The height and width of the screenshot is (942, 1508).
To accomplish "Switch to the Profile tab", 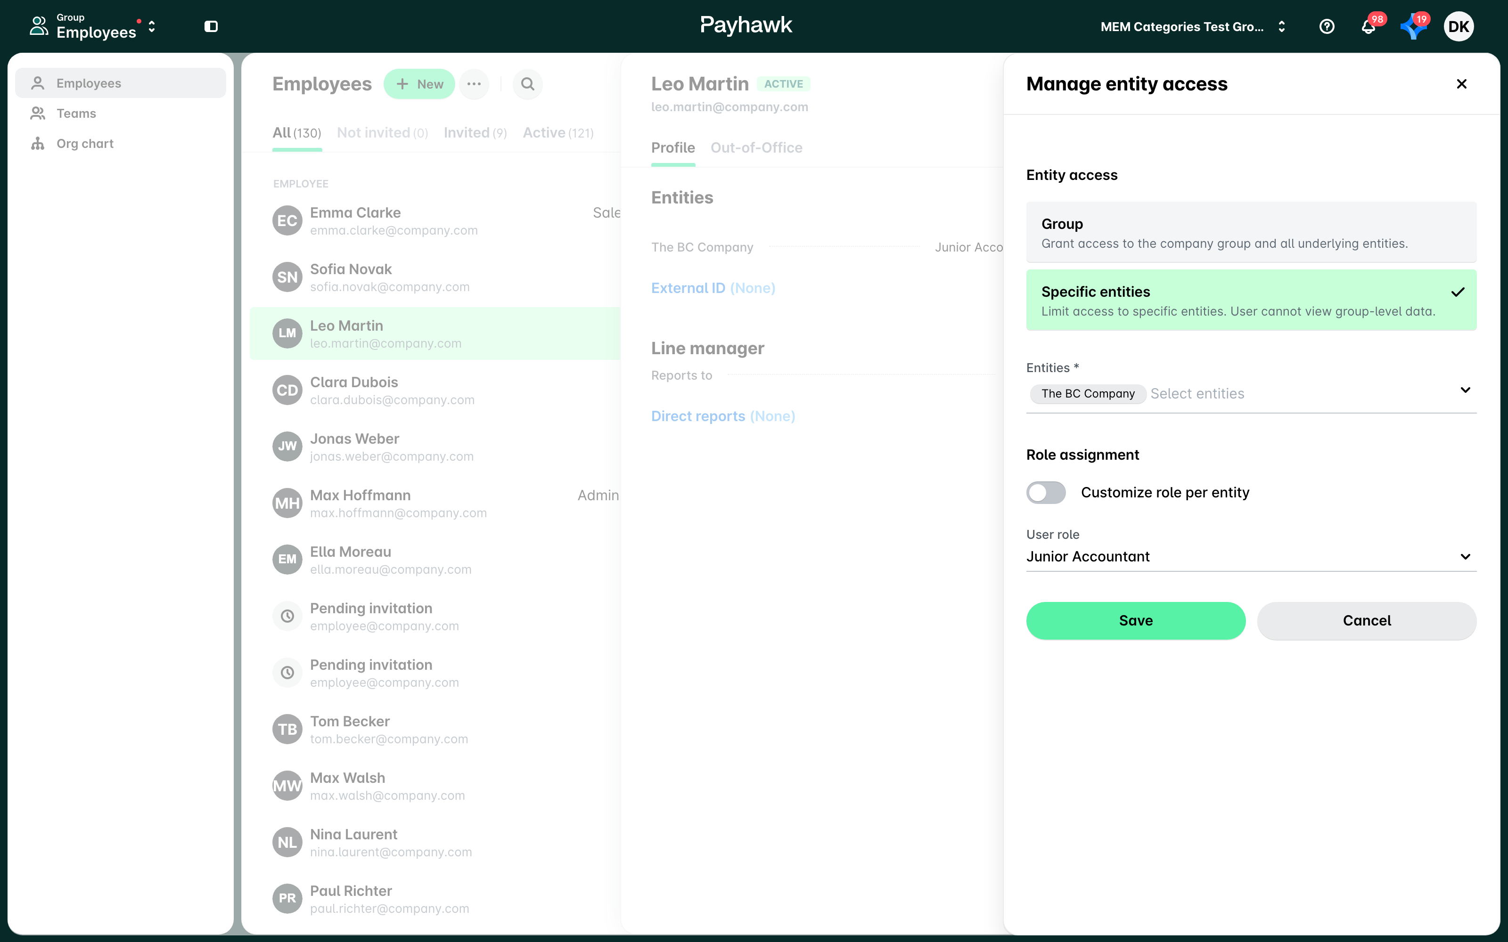I will (673, 147).
